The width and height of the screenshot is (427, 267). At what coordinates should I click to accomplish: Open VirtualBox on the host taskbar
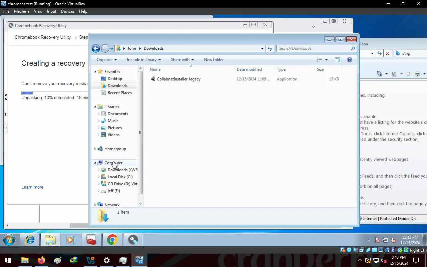point(90,260)
